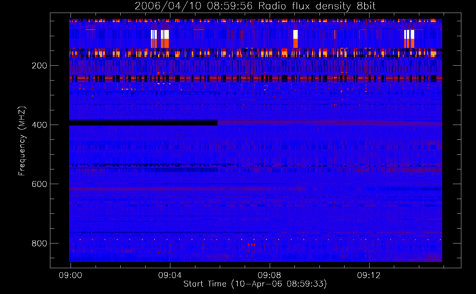Click the '400' frequency tick label
The image size is (476, 294).
click(x=39, y=125)
